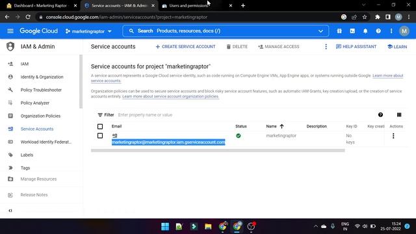The width and height of the screenshot is (416, 234).
Task: Click the Google Cloud logo
Action: pos(38,31)
